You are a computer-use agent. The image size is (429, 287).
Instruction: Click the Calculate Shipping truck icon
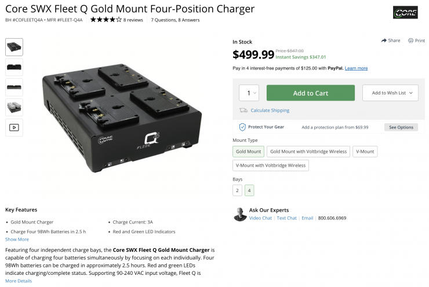(243, 111)
